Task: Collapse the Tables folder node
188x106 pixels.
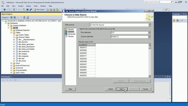Action: tap(11, 33)
